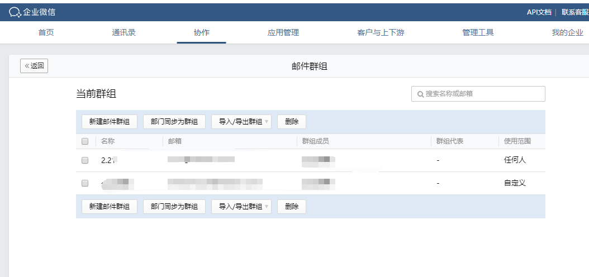The image size is (589, 277).
Task: Open the API文档 link
Action: 539,12
